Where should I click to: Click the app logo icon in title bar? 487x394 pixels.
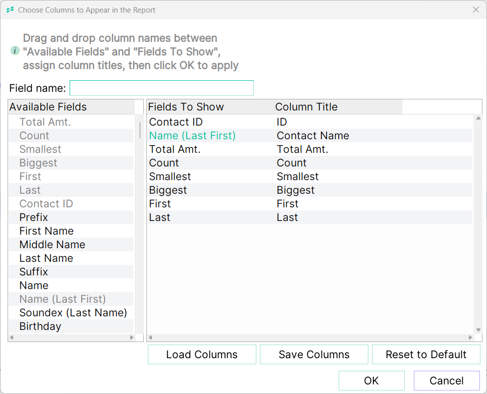pos(10,10)
